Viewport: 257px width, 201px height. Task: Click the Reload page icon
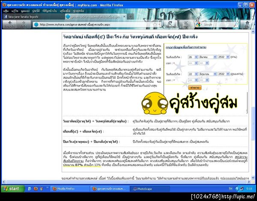[170, 24]
